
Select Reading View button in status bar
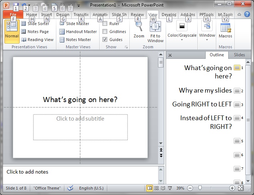tap(163, 188)
